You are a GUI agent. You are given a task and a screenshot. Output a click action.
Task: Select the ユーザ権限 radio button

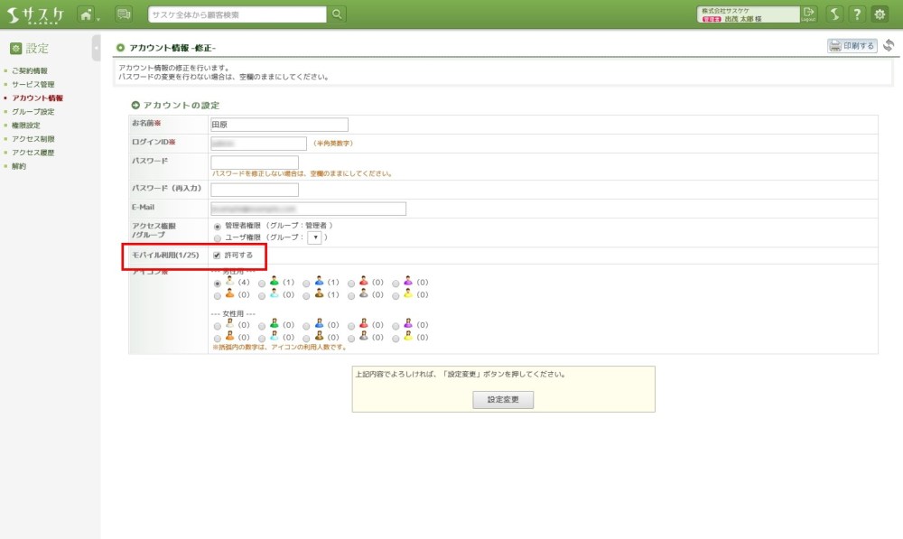click(x=217, y=237)
